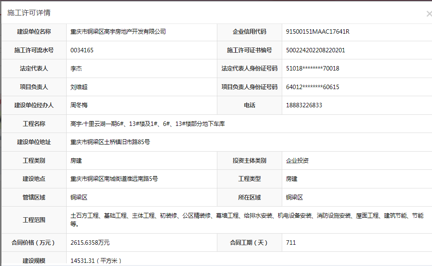Viewport: 432px width, 266px height.
Task: Click contract price 2615.6358万元
Action: pos(90,243)
